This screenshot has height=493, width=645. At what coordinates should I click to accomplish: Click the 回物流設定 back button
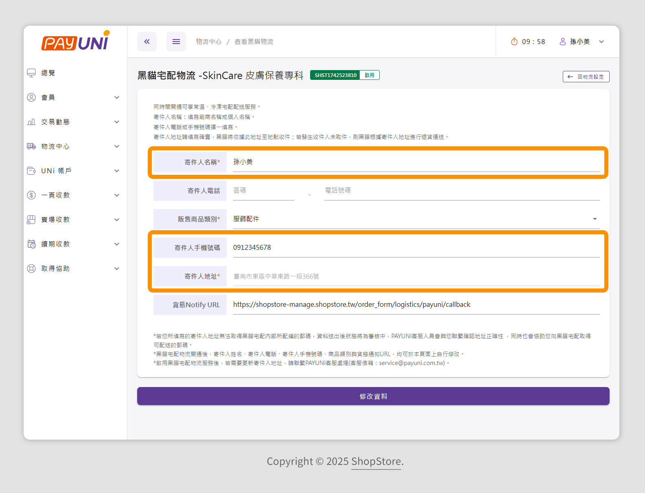(586, 77)
